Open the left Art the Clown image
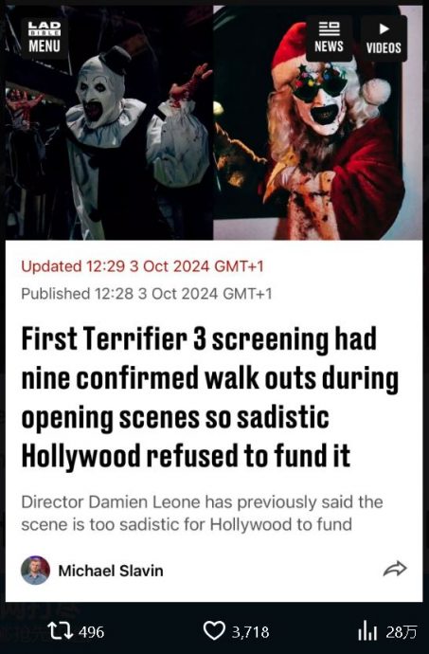 (109, 122)
